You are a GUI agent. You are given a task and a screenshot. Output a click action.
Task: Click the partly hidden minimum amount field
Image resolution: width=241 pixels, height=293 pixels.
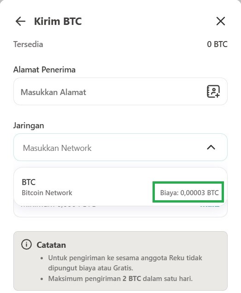tap(120, 211)
